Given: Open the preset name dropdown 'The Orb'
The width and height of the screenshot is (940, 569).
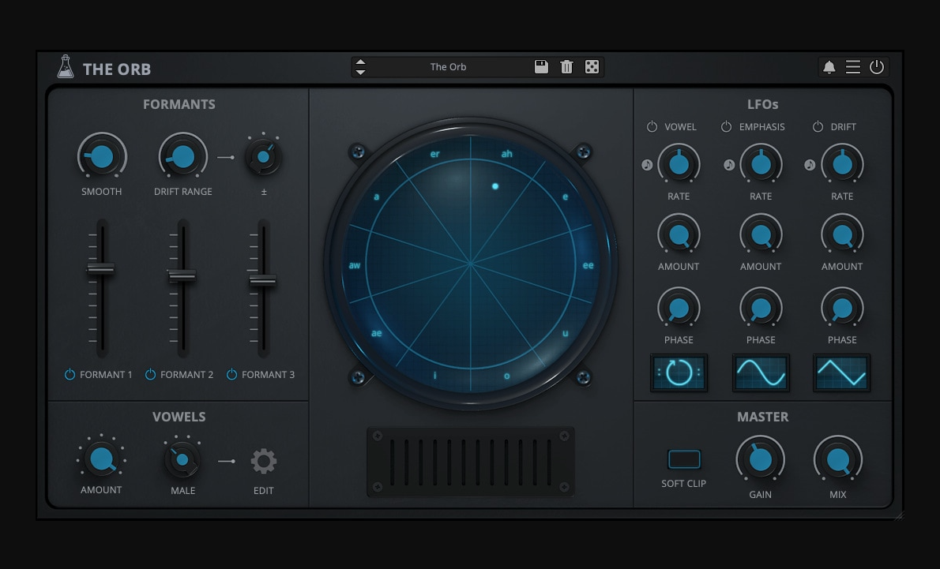Looking at the screenshot, I should coord(448,67).
